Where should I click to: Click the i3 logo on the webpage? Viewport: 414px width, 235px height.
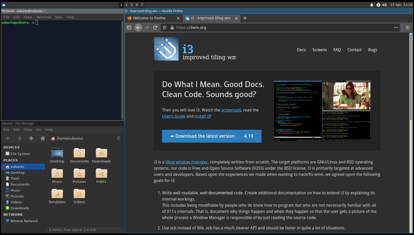[x=166, y=49]
